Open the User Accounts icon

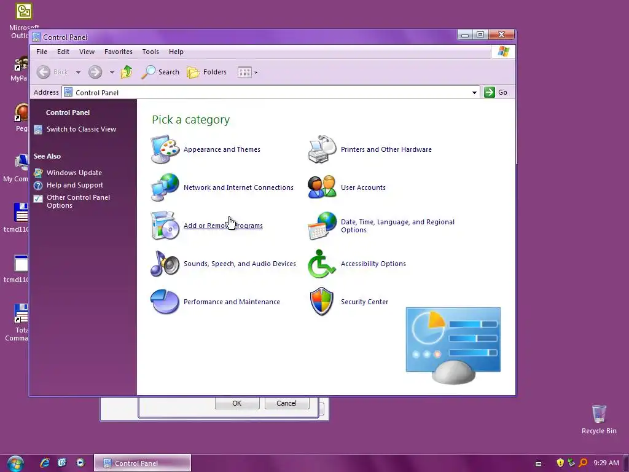point(322,187)
